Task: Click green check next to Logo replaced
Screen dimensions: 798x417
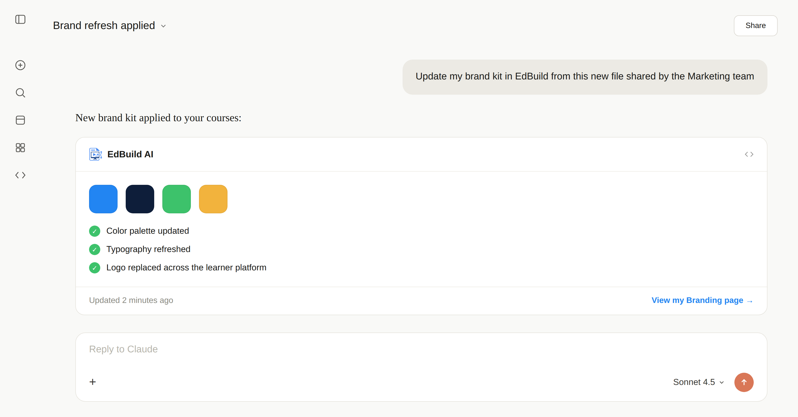Action: pyautogui.click(x=94, y=268)
